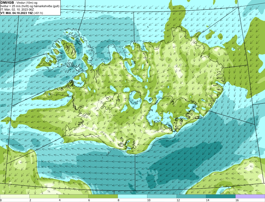Click the 6–8 m/s dark green swatch
This screenshot has width=265, height=202.
[x=103, y=196]
